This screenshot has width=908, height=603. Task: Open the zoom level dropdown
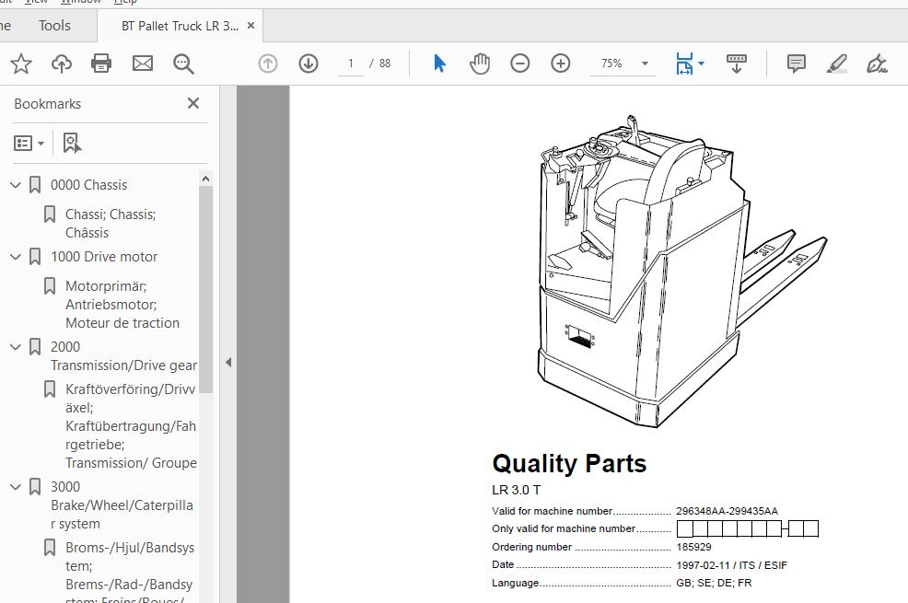[x=645, y=64]
